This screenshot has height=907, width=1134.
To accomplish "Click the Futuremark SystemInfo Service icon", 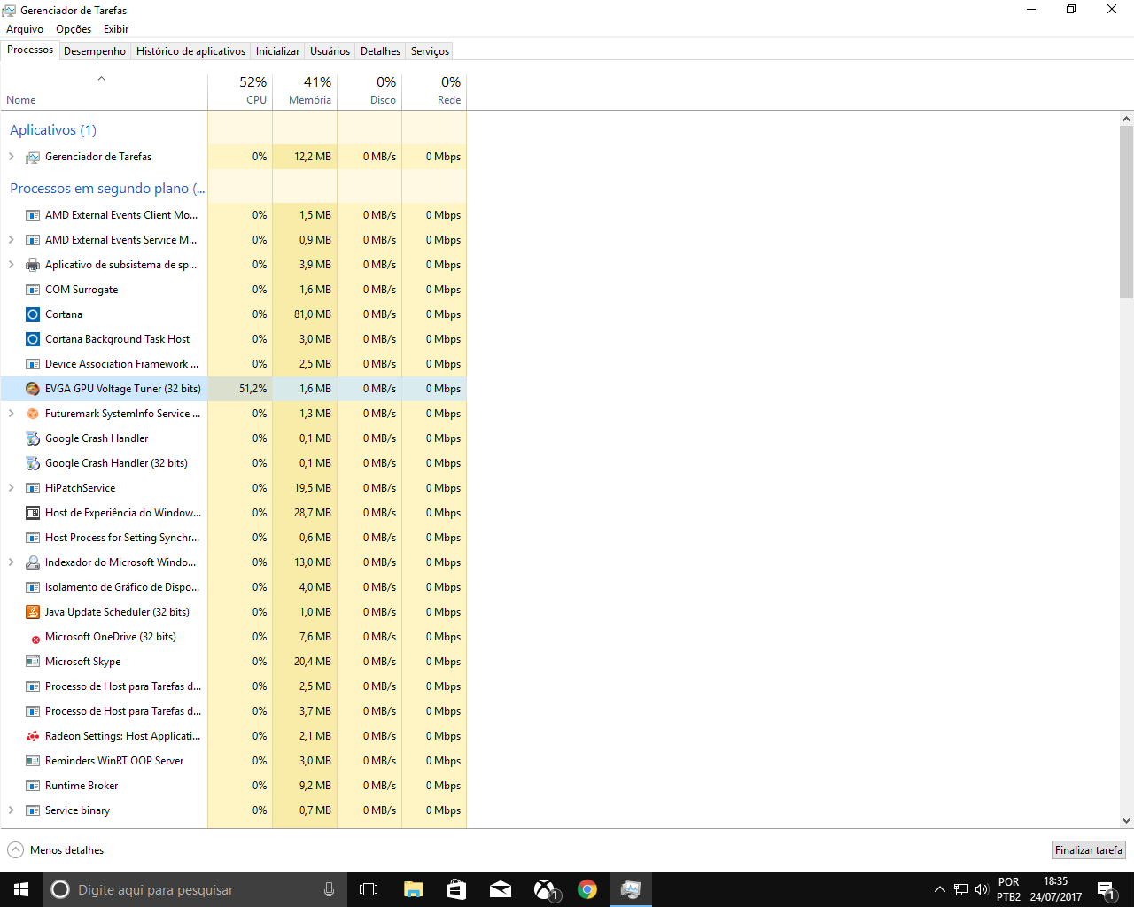I will pos(33,414).
